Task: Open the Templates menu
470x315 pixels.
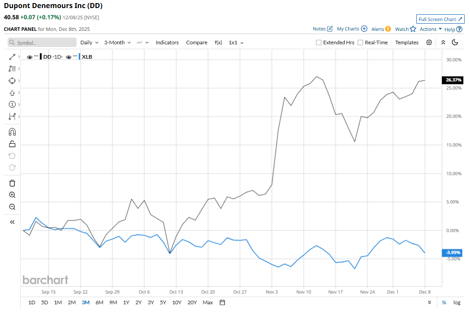Action: tap(406, 43)
